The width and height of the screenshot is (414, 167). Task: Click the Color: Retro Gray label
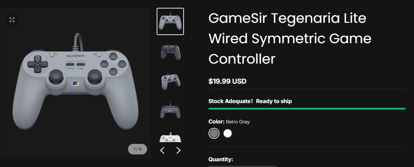[229, 121]
